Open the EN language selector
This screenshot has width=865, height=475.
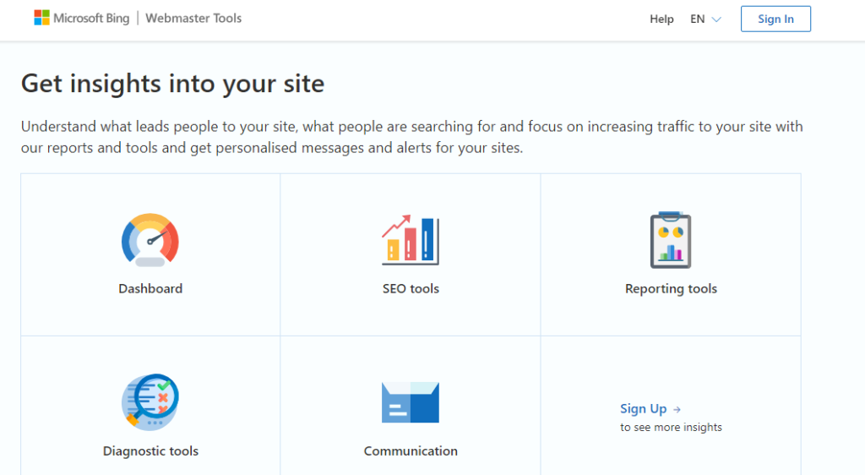coord(705,19)
